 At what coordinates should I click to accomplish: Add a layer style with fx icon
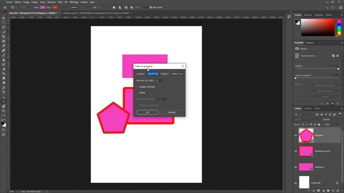click(x=314, y=191)
